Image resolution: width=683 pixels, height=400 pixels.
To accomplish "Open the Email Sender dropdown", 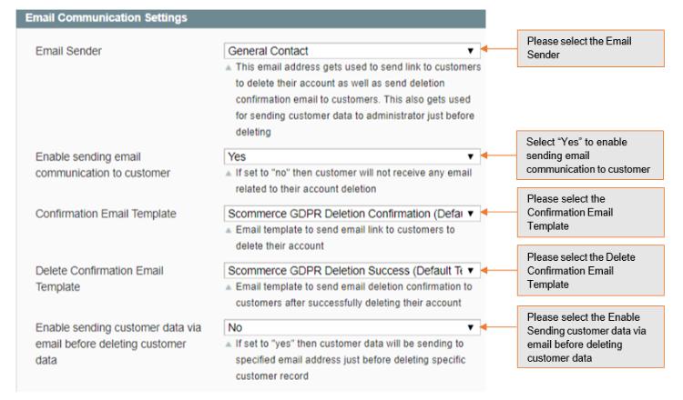I will tap(352, 51).
